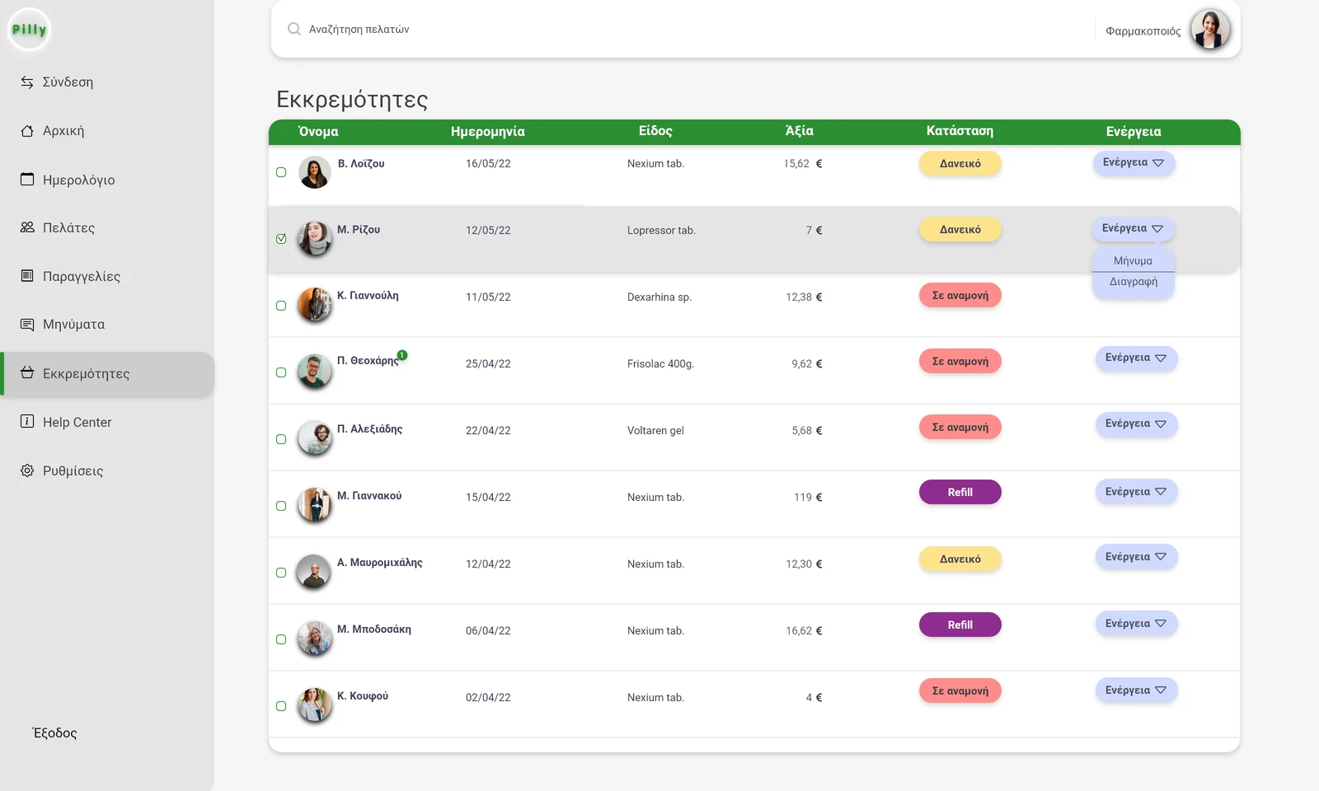Screen dimensions: 1319x791
Task: Click the Φαρμακοποιός label
Action: coord(1143,31)
